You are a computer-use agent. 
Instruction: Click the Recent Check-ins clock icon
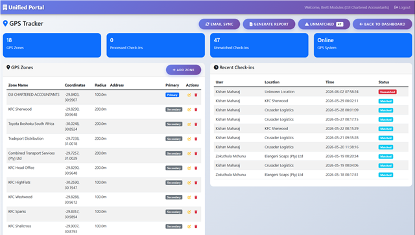click(216, 67)
